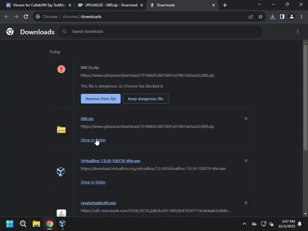This screenshot has width=308, height=231.
Task: Click the search magnifier icon in downloads
Action: (64, 31)
